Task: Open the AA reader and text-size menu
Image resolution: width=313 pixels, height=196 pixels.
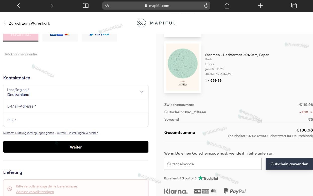Action: [x=107, y=6]
